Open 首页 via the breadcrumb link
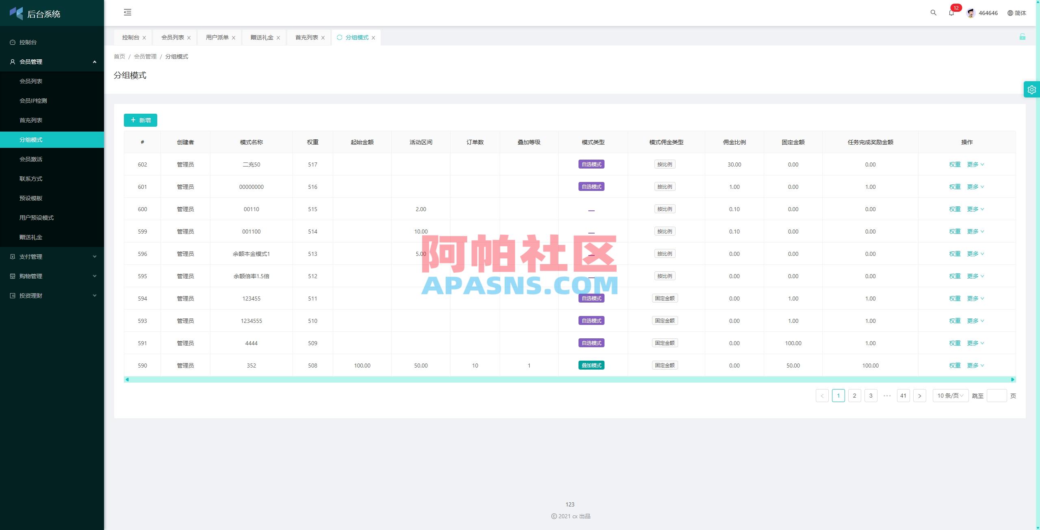The width and height of the screenshot is (1040, 530). (119, 56)
